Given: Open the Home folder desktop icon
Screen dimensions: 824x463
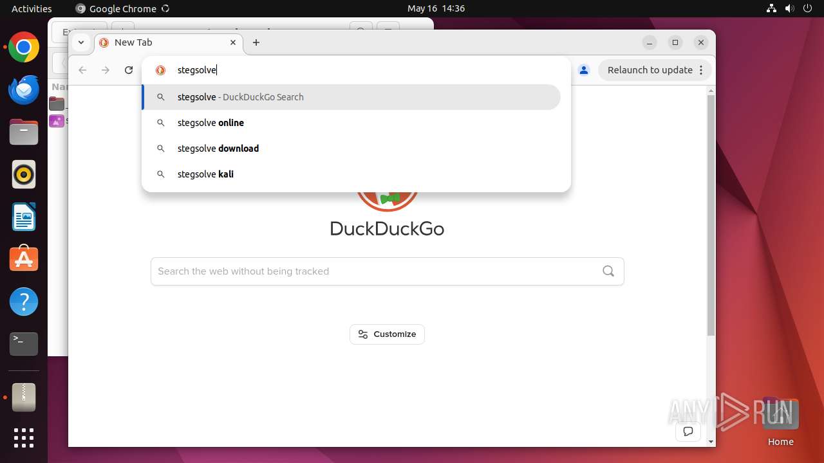Looking at the screenshot, I should [780, 422].
